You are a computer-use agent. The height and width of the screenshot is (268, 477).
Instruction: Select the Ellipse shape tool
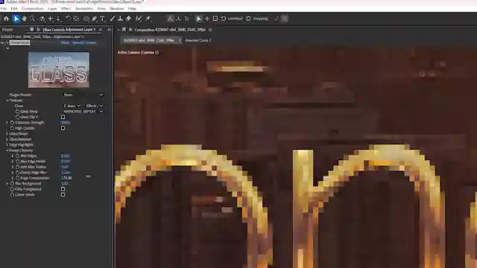pyautogui.click(x=86, y=19)
